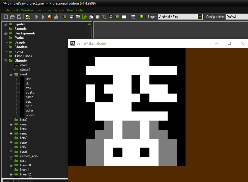Select the object named uno
Screen dimensions: 248x182
[x=28, y=79]
